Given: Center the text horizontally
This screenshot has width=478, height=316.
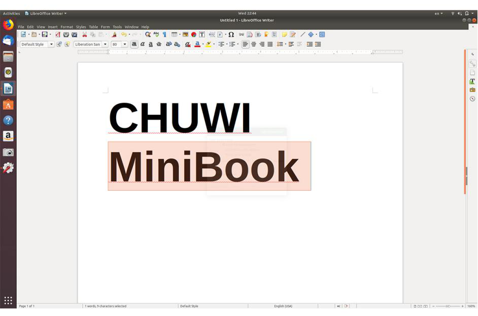Looking at the screenshot, I should (x=254, y=44).
